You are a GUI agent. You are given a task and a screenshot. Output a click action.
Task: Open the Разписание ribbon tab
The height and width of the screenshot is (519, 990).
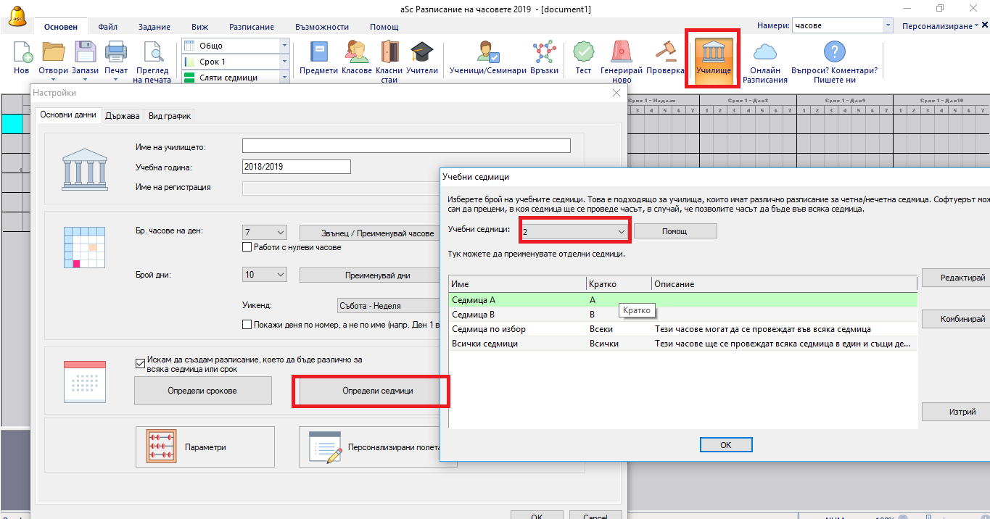[251, 27]
